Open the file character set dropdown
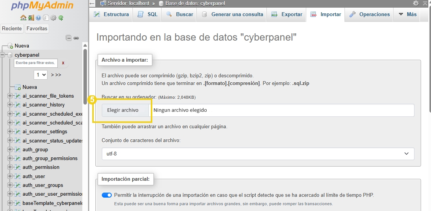The height and width of the screenshot is (211, 431). [258, 154]
